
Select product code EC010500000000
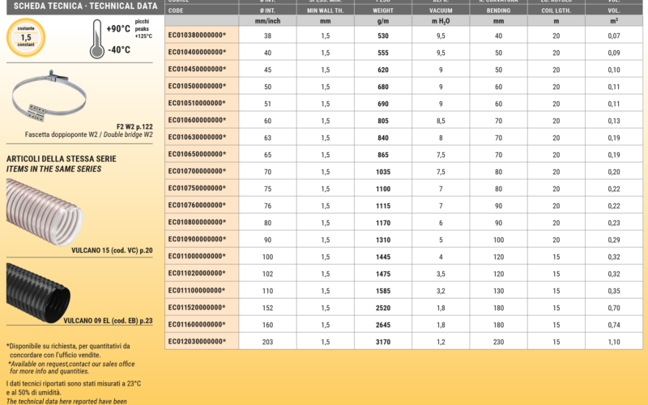(197, 87)
